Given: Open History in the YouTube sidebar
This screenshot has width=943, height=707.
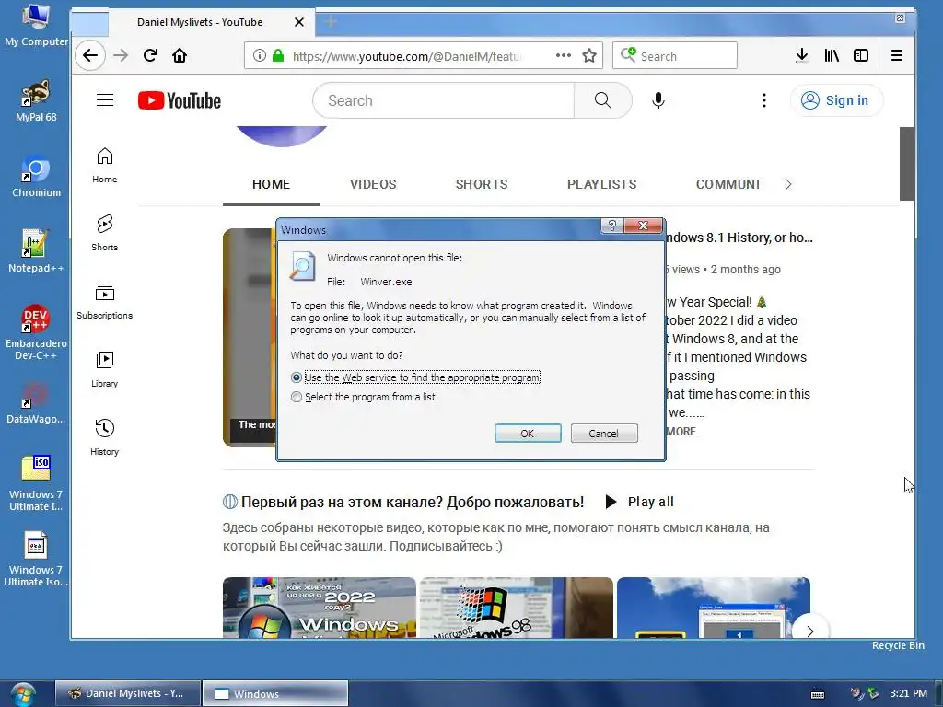Looking at the screenshot, I should [x=105, y=437].
